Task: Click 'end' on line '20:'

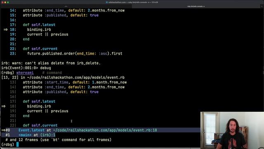Action: pos(26,39)
